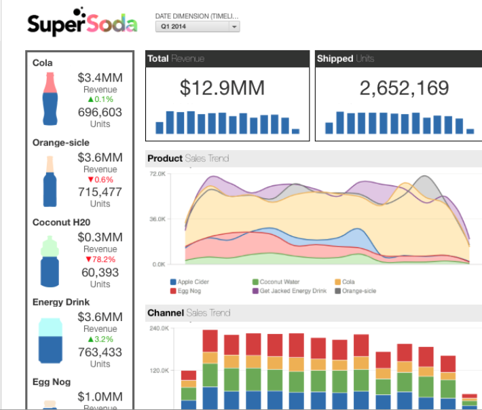The height and width of the screenshot is (410, 482).
Task: Click the DATE DIMENSION filter label
Action: [197, 16]
